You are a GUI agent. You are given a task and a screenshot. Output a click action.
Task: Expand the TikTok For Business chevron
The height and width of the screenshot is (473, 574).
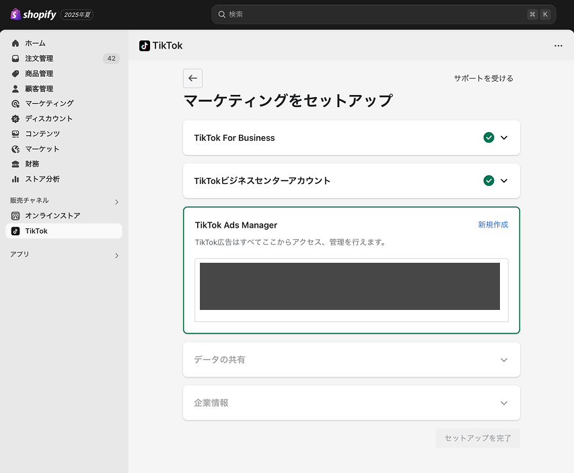tap(504, 137)
